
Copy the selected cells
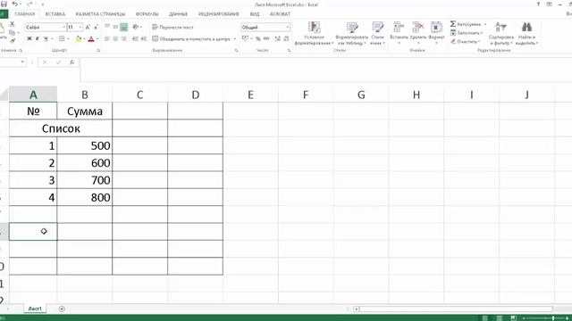click(x=12, y=33)
